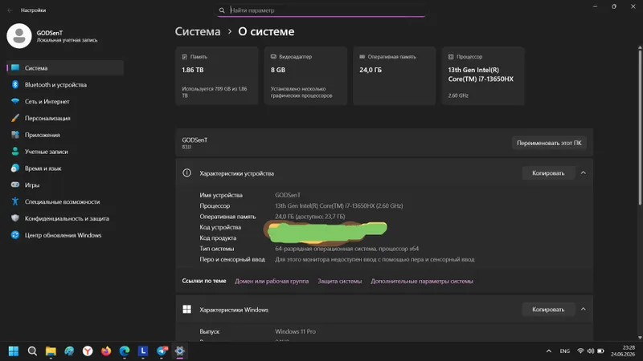Select Приложения in sidebar
The width and height of the screenshot is (643, 361).
click(65, 135)
